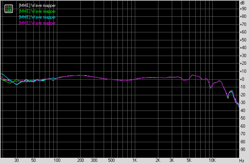Click the -80 dB axis label
This screenshot has height=164, width=249.
pos(243,142)
